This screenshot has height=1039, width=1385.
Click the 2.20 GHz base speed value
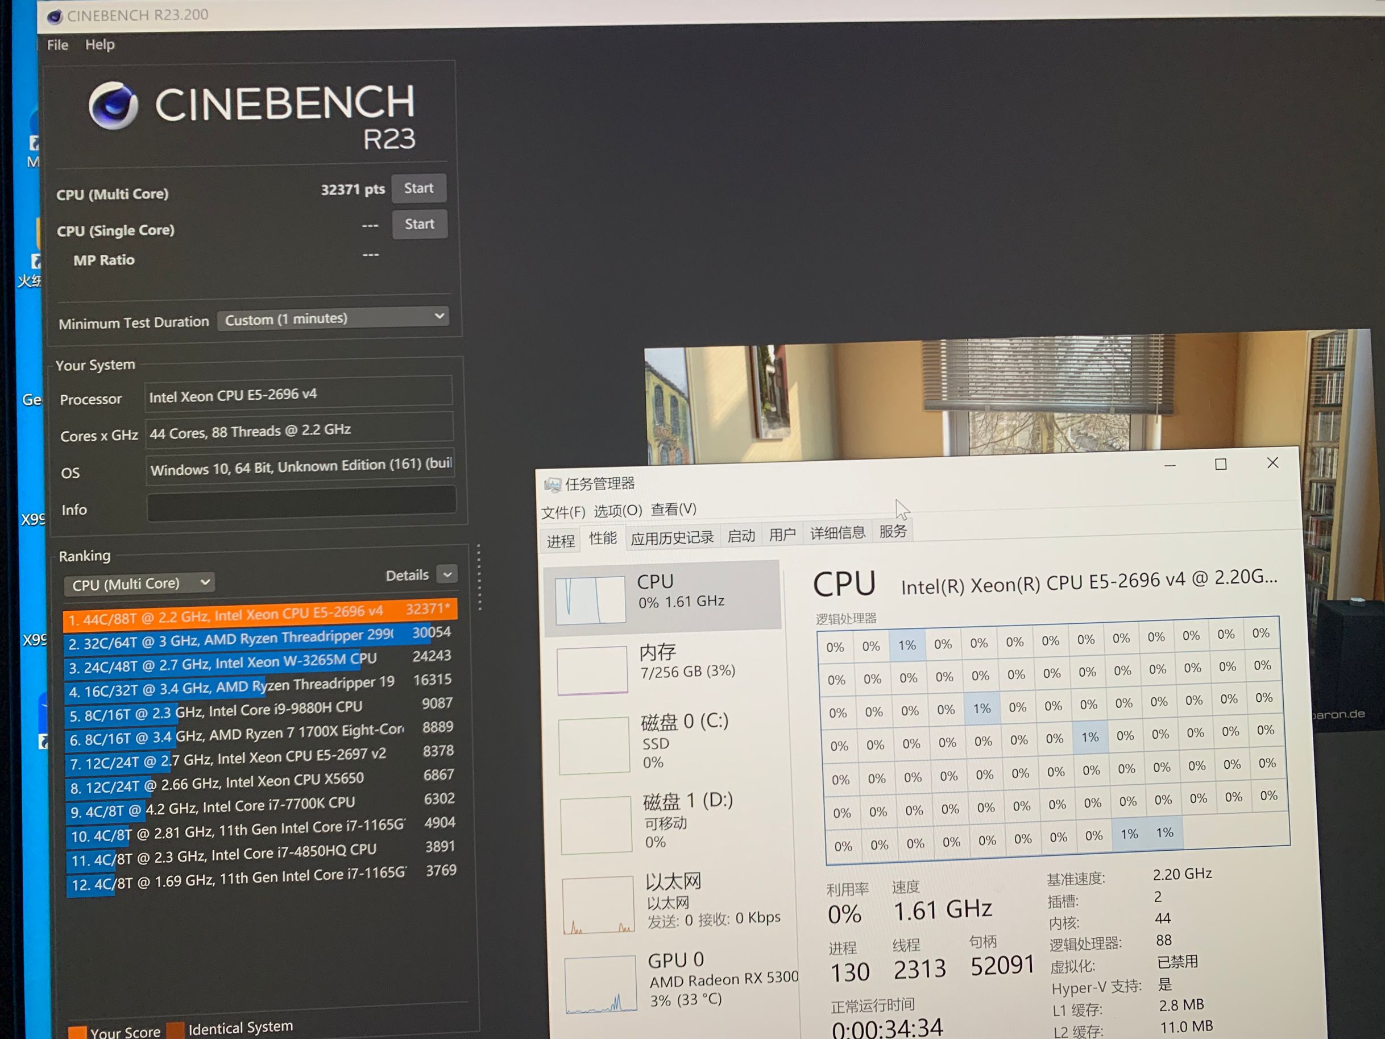pyautogui.click(x=1182, y=874)
